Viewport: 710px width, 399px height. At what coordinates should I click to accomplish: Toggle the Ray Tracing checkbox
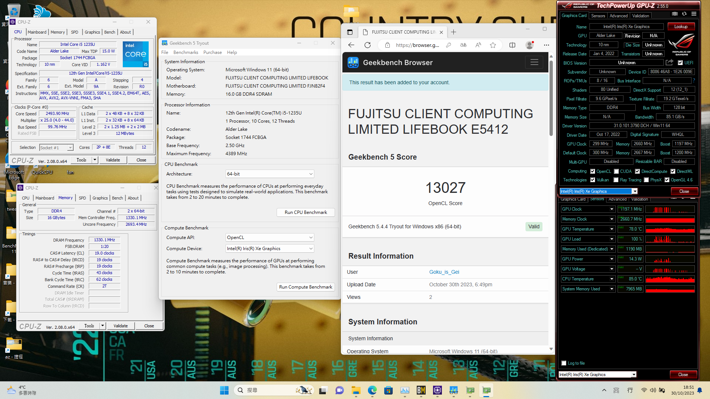616,180
